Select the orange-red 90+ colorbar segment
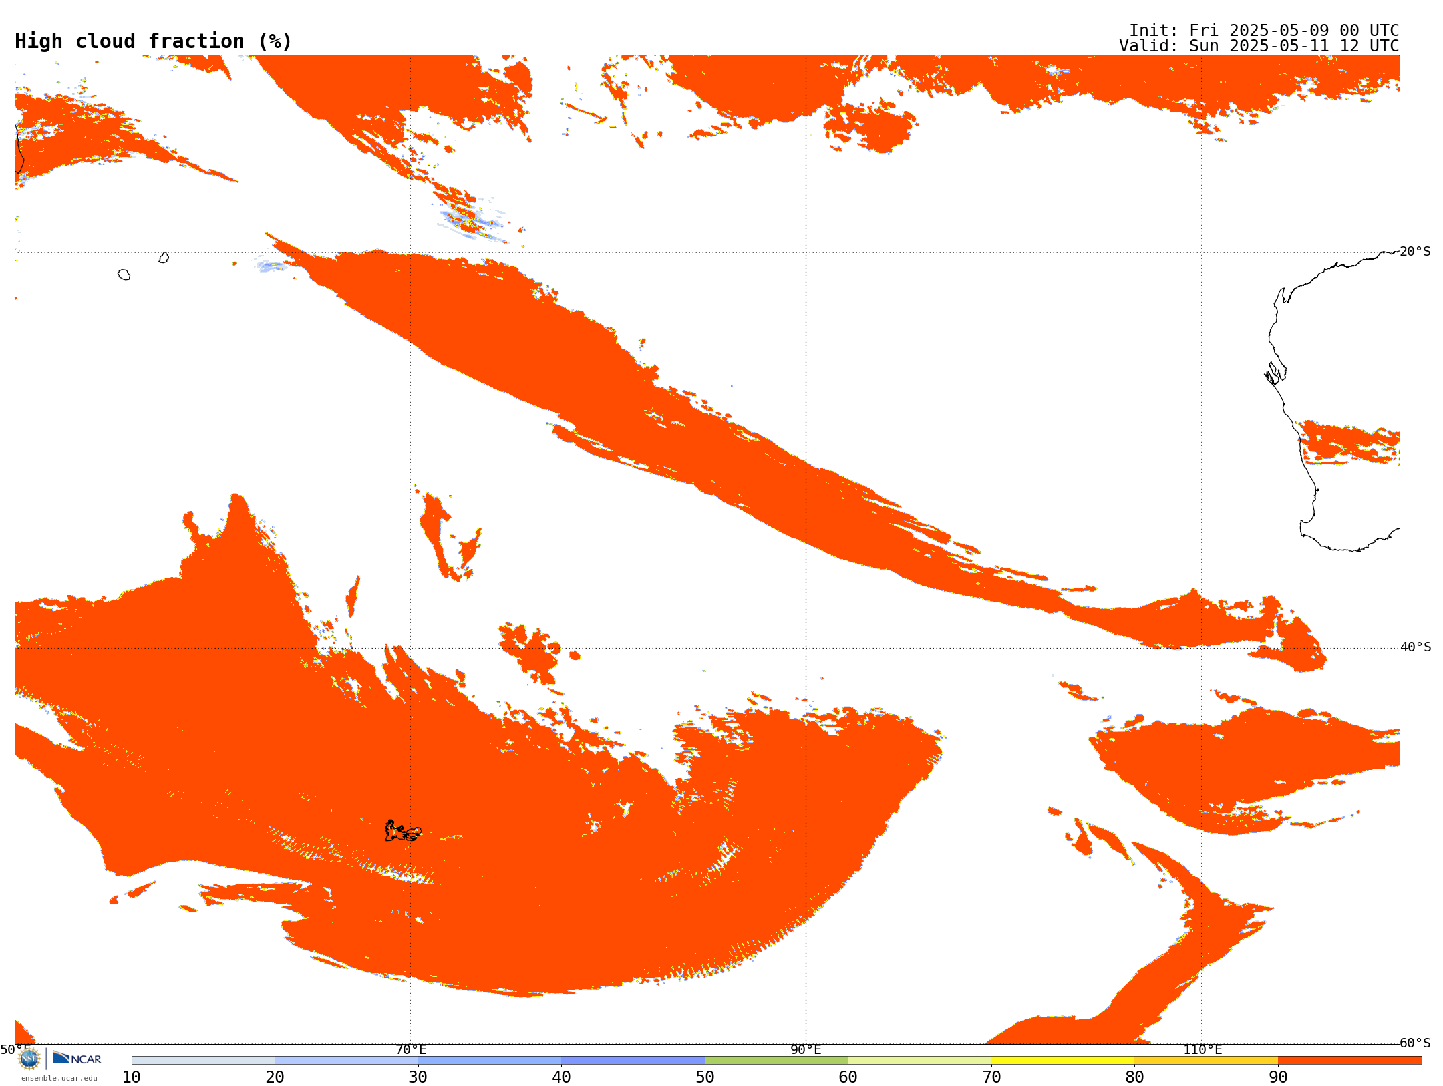This screenshot has height=1086, width=1443. (x=1350, y=1061)
